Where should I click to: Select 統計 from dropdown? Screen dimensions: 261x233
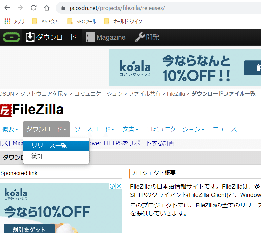(56, 156)
